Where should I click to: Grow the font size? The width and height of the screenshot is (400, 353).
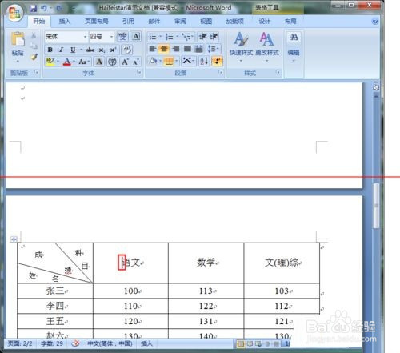pos(125,62)
